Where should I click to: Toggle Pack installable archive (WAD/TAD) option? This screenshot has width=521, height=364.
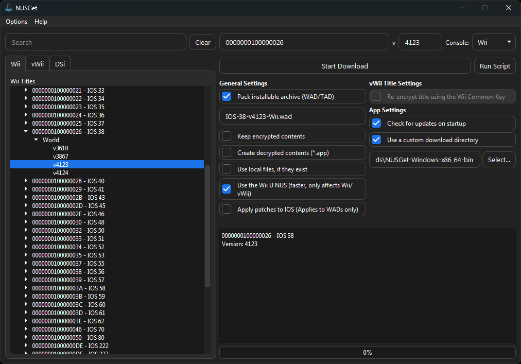227,96
